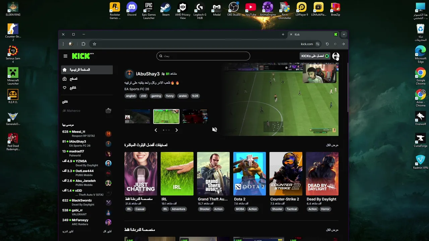Close the Kick browser tab

pos(291,34)
